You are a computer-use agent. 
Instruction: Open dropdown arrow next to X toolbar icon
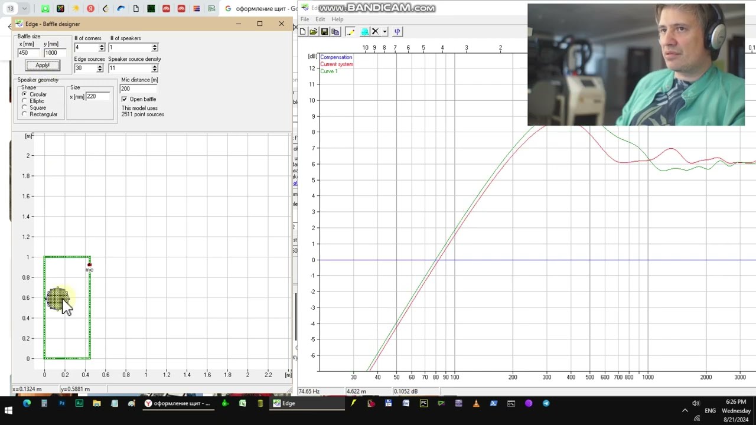tap(384, 32)
